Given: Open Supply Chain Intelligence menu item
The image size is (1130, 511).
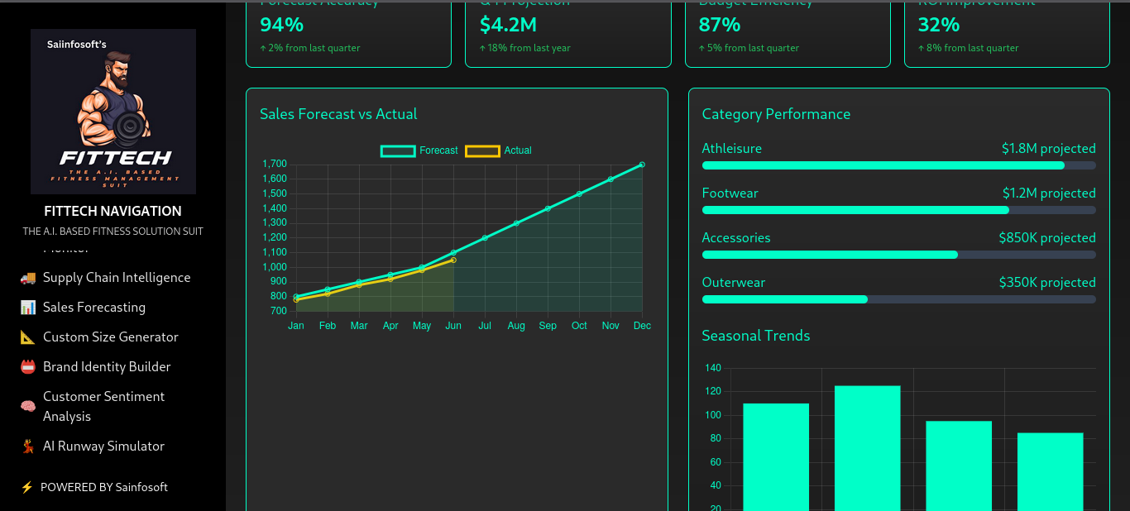Looking at the screenshot, I should coord(117,278).
